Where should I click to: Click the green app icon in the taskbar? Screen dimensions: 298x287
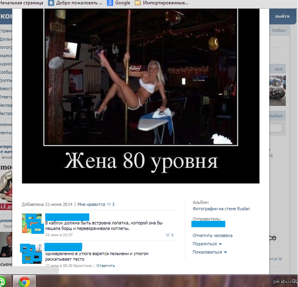click(x=4, y=282)
